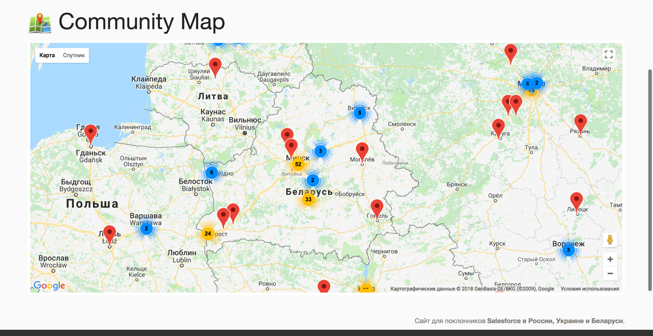Switch to the Карта map view
The image size is (653, 336).
(47, 56)
